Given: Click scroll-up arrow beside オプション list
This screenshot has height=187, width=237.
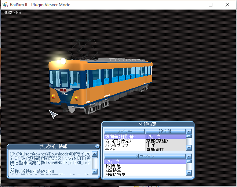Looking at the screenshot, I should click(189, 157).
